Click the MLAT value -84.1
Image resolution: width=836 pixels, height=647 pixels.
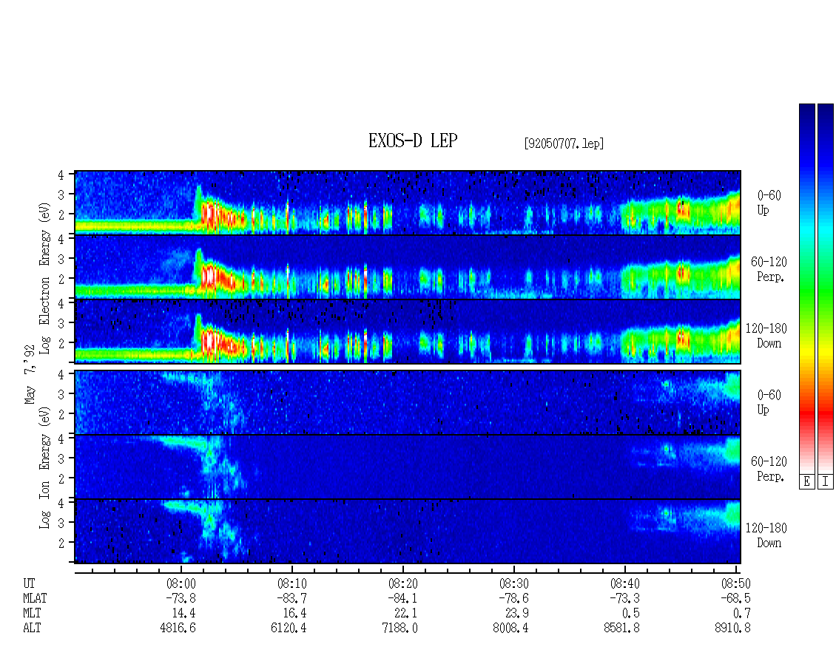(402, 598)
